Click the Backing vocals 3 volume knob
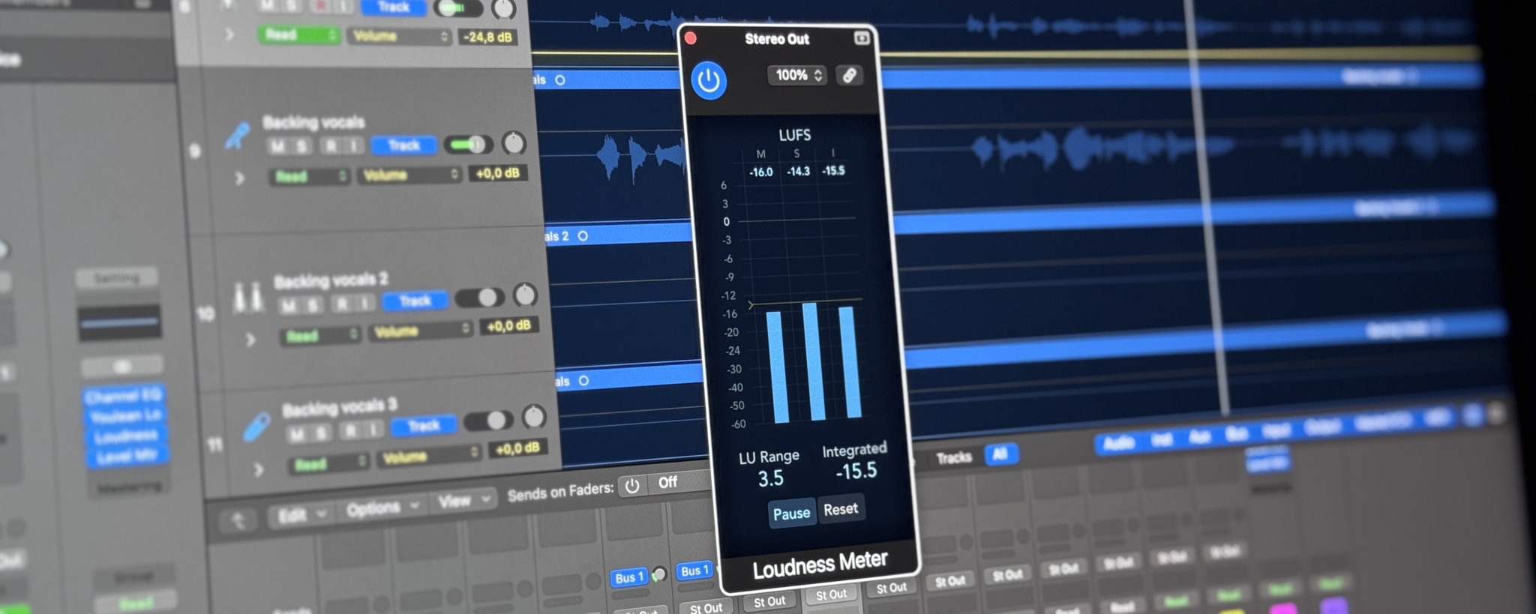Viewport: 1536px width, 614px height. tap(533, 416)
